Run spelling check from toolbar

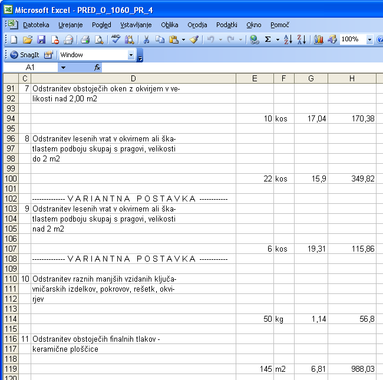point(115,39)
